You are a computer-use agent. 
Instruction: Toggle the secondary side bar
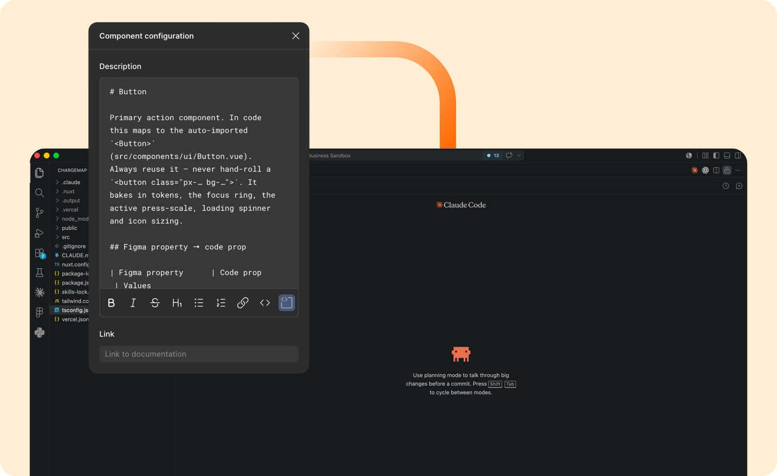pyautogui.click(x=738, y=155)
